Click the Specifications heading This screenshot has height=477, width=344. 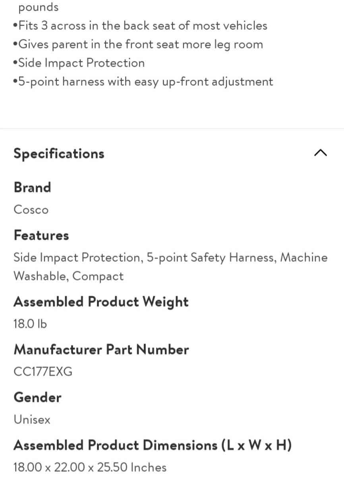[59, 153]
